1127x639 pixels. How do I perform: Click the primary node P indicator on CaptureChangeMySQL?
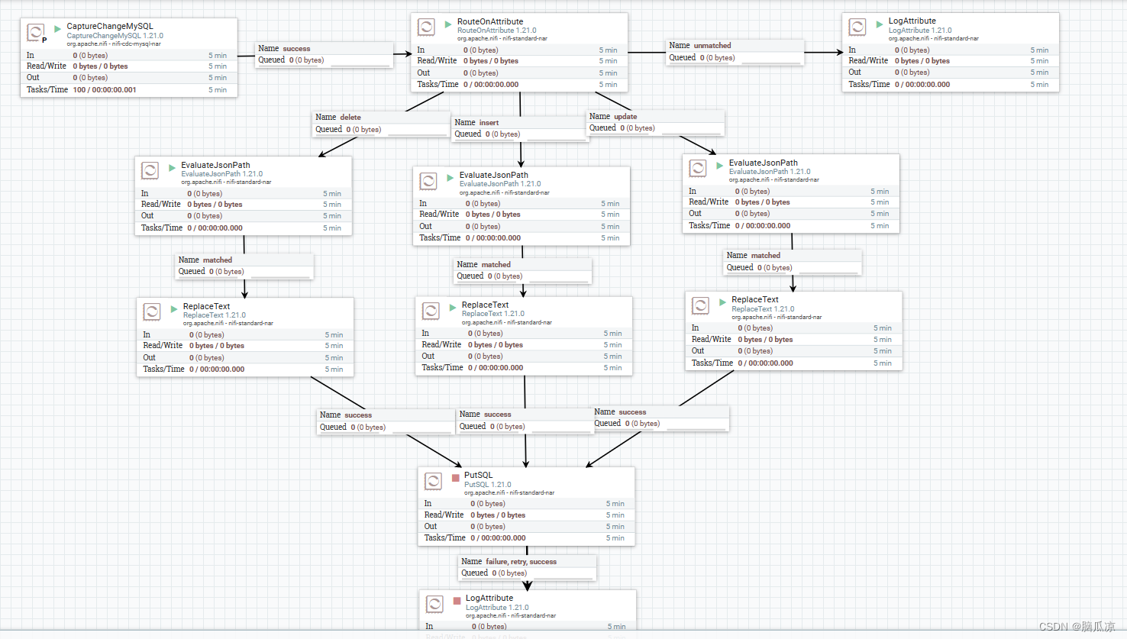coord(44,40)
